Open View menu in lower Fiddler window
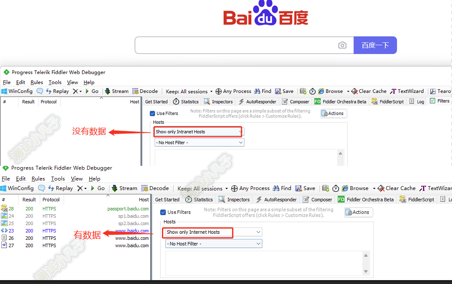452x284 pixels. 77,178
